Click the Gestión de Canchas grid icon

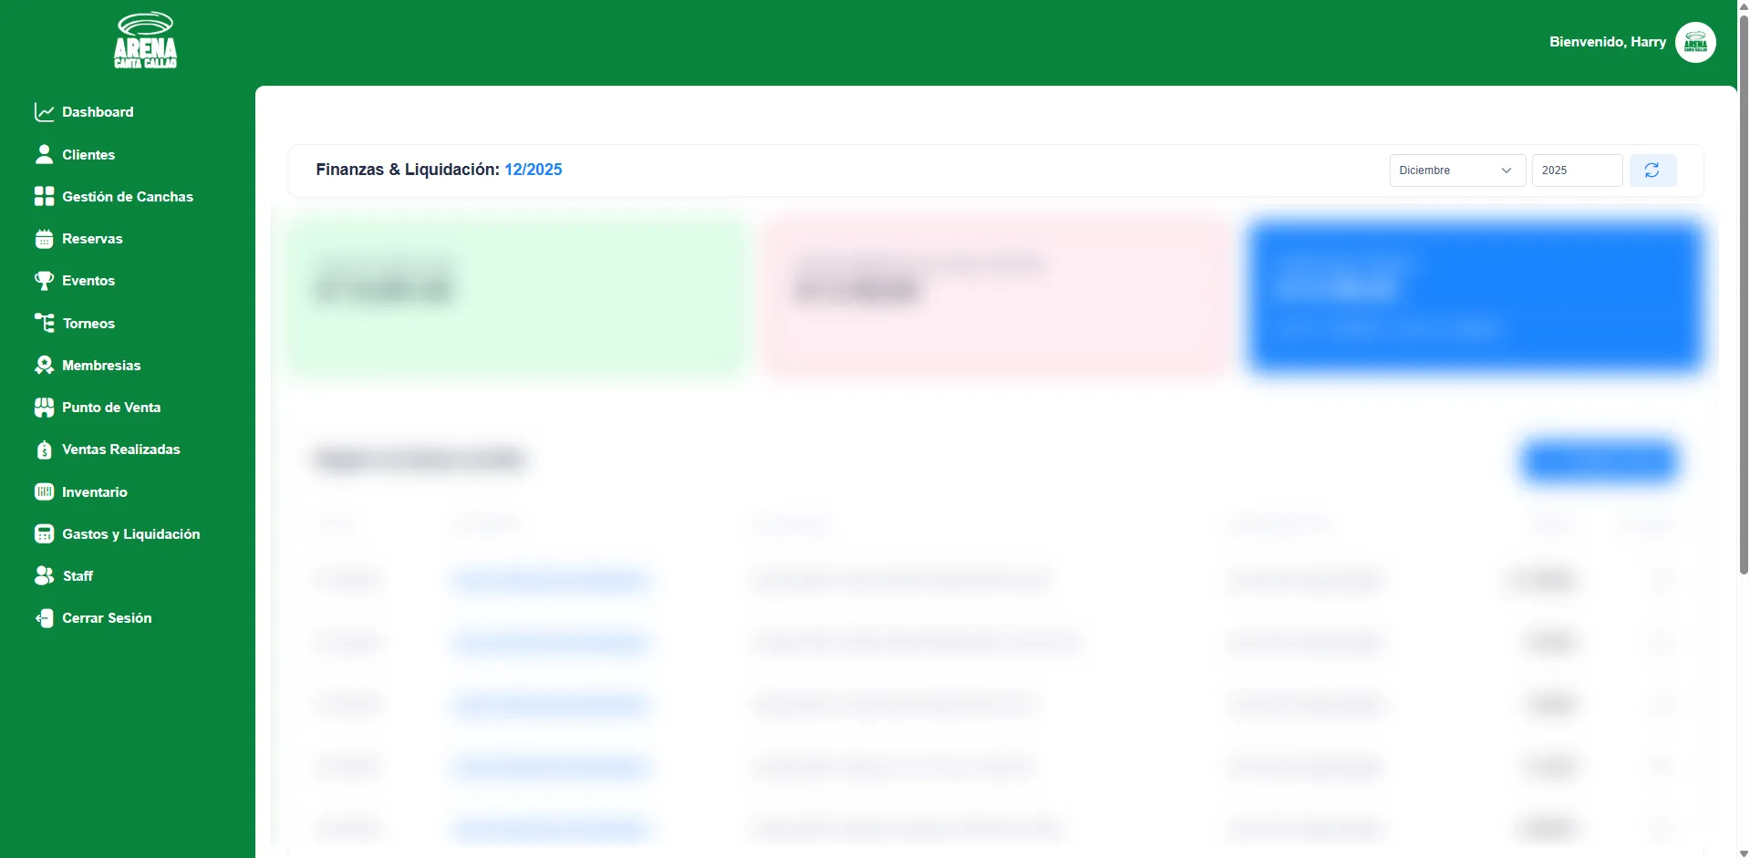coord(44,196)
